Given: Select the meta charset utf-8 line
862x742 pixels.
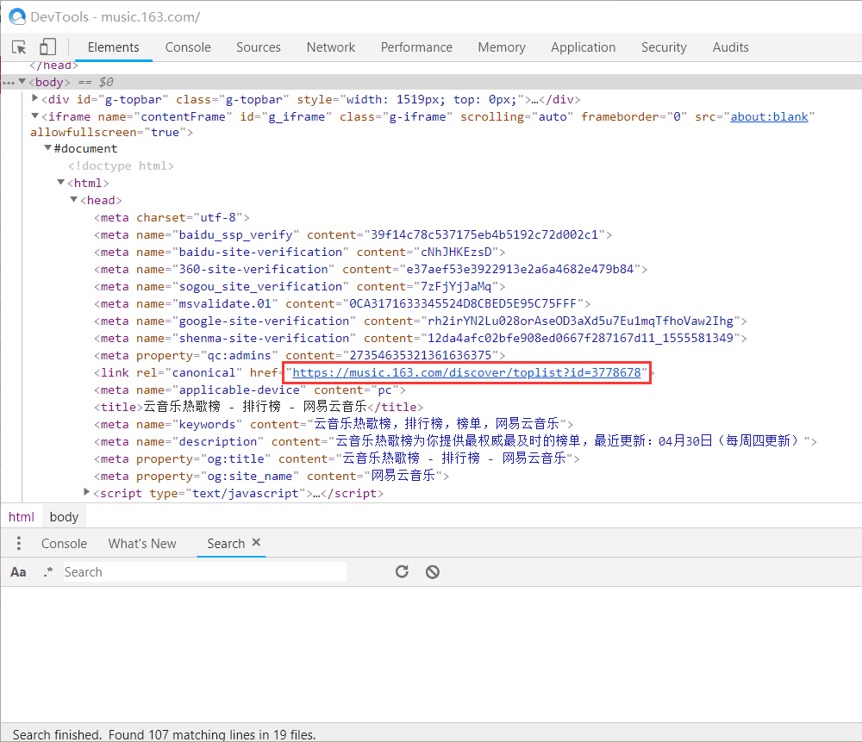Looking at the screenshot, I should click(172, 218).
